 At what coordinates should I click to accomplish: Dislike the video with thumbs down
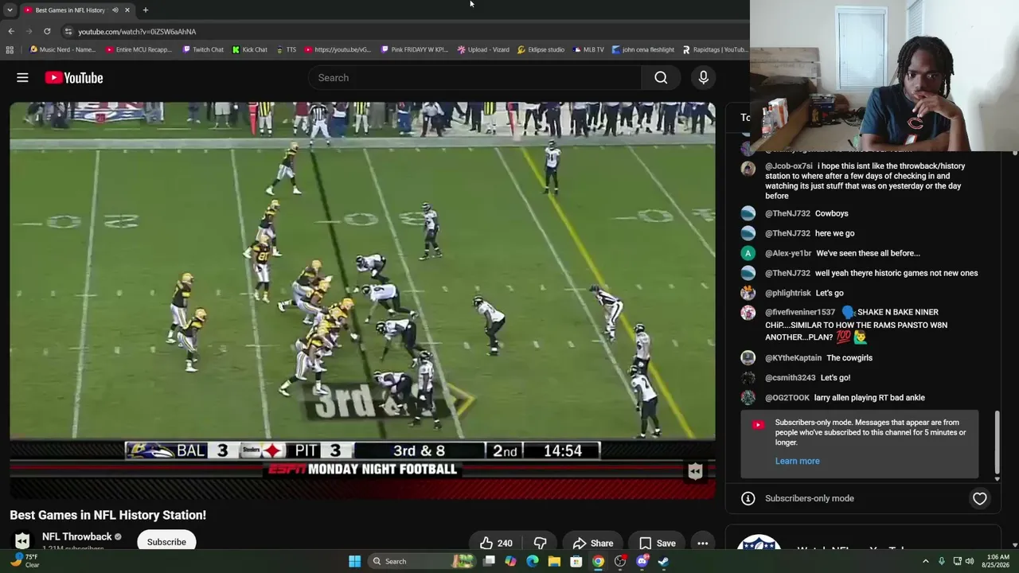[x=540, y=543]
